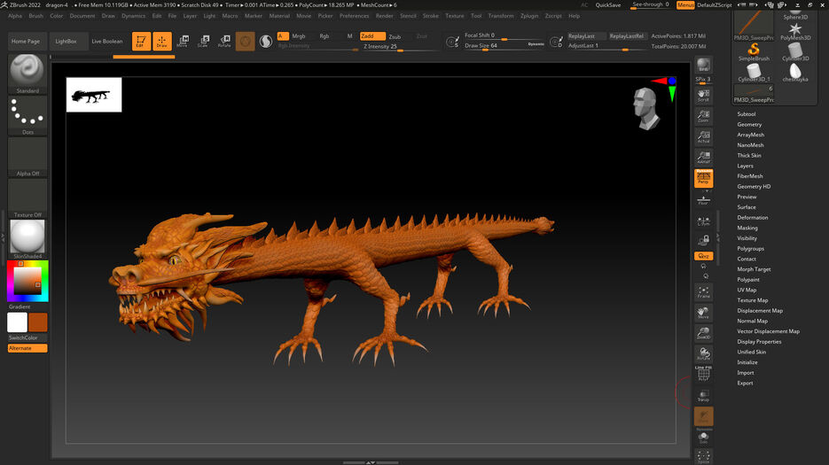Toggle PolyF line fill display
The width and height of the screenshot is (829, 465).
[x=703, y=374]
